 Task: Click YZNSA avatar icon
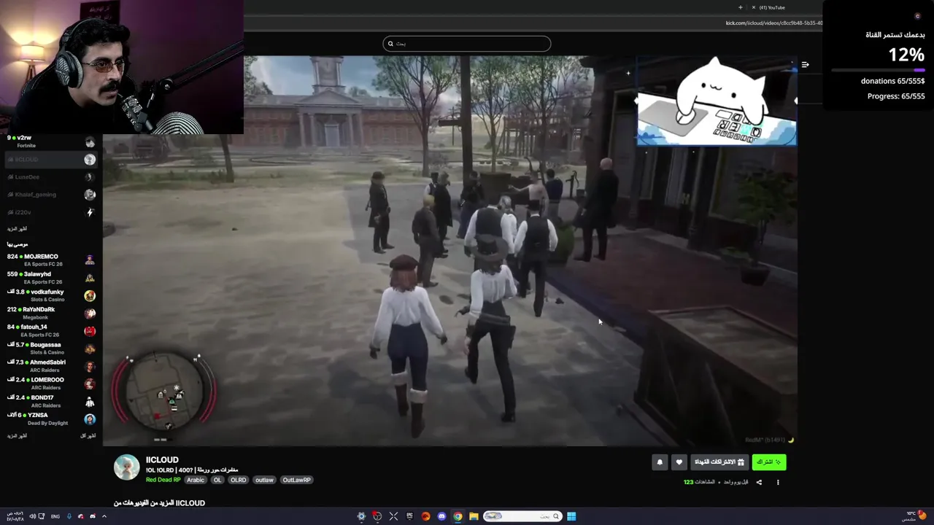click(90, 419)
